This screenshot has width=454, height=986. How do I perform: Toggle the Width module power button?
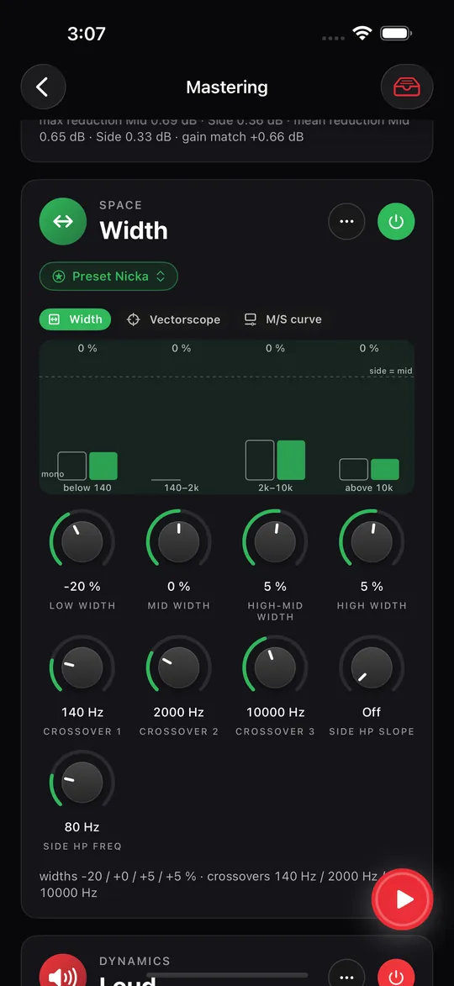tap(396, 221)
